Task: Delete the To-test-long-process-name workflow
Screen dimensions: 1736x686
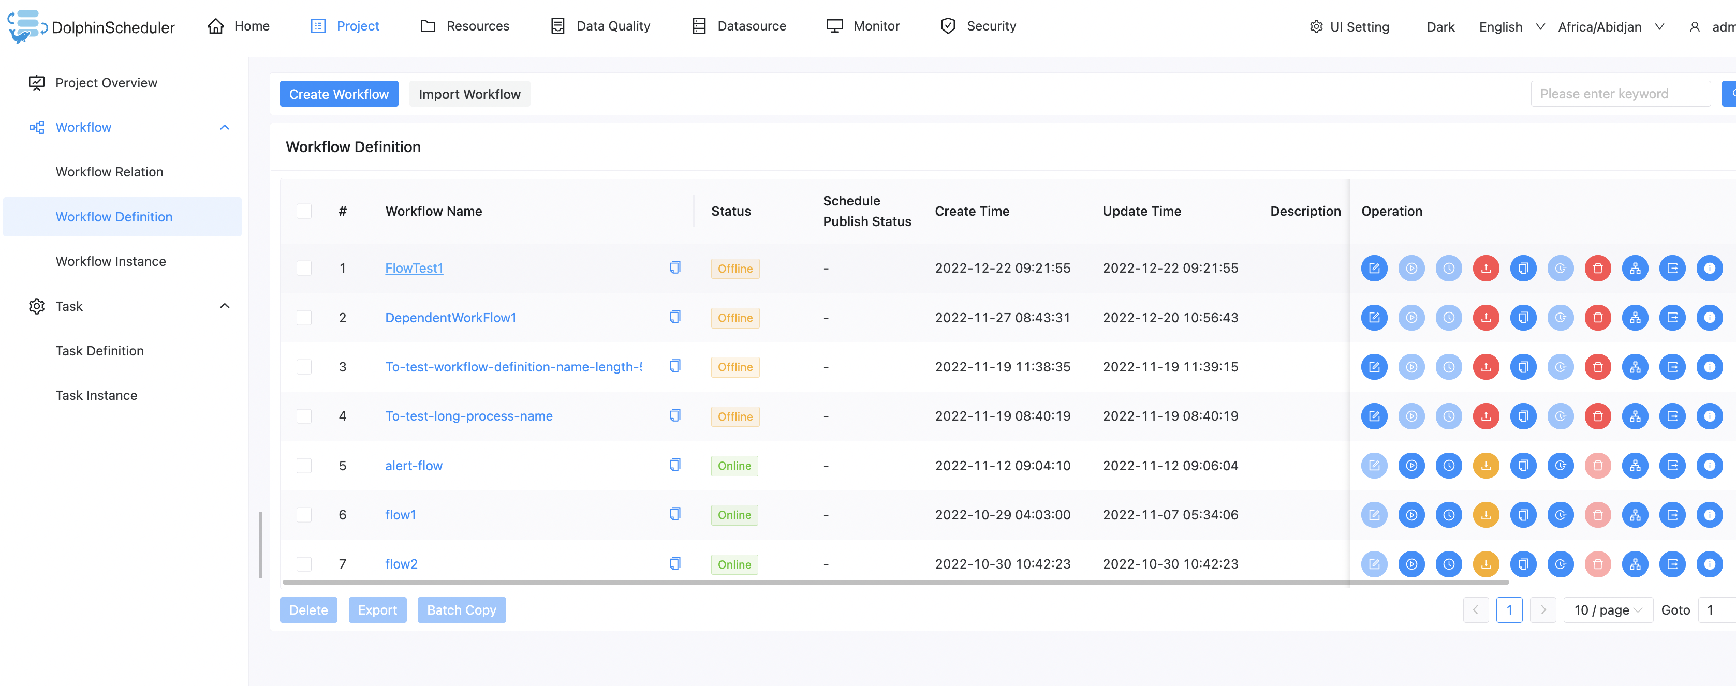Action: [x=1597, y=416]
